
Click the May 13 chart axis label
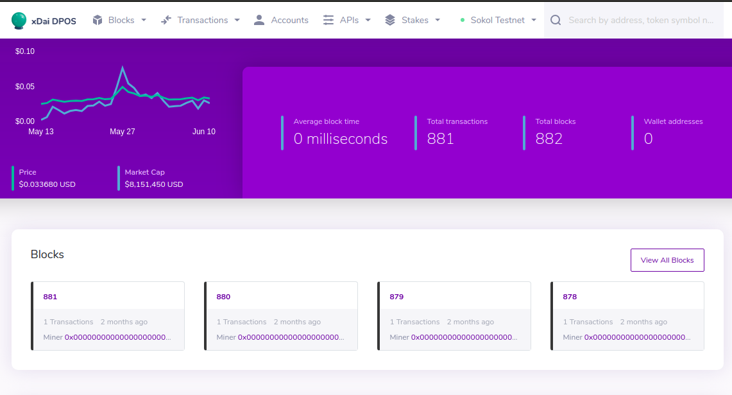click(x=41, y=132)
